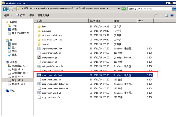Screen dimensions: 177x117
Task: Select 计算机 in navigation pane
Action: pos(11,62)
